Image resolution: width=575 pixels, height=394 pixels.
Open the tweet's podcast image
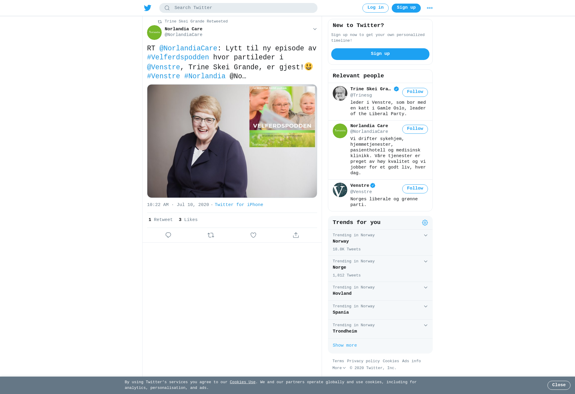tap(232, 141)
